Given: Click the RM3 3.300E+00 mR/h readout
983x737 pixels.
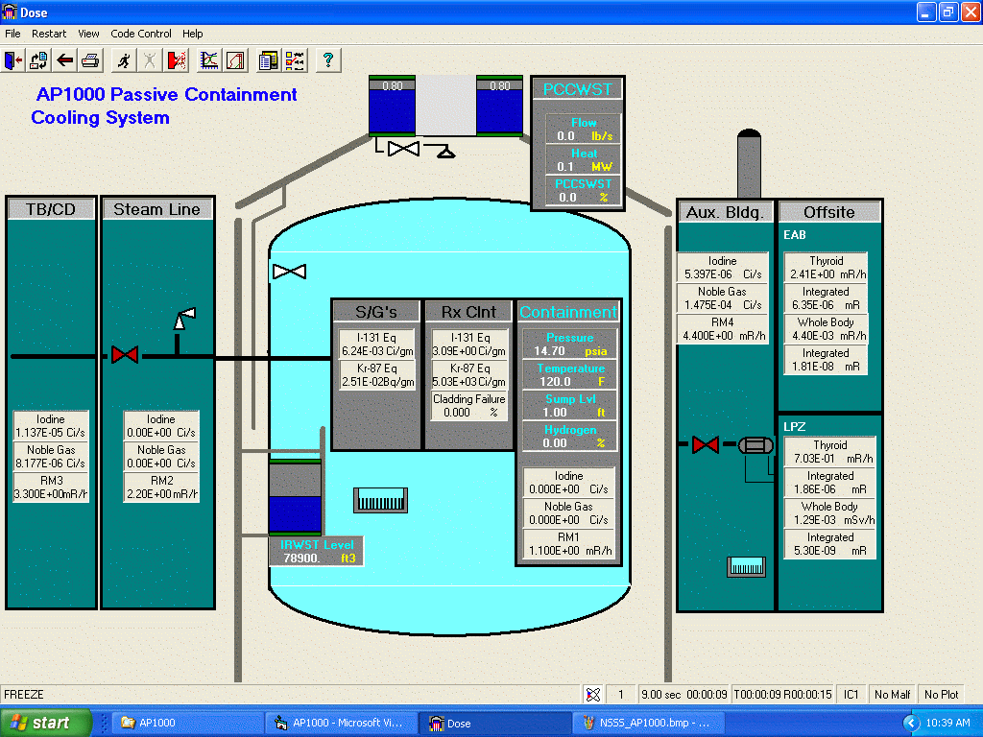Looking at the screenshot, I should click(51, 487).
